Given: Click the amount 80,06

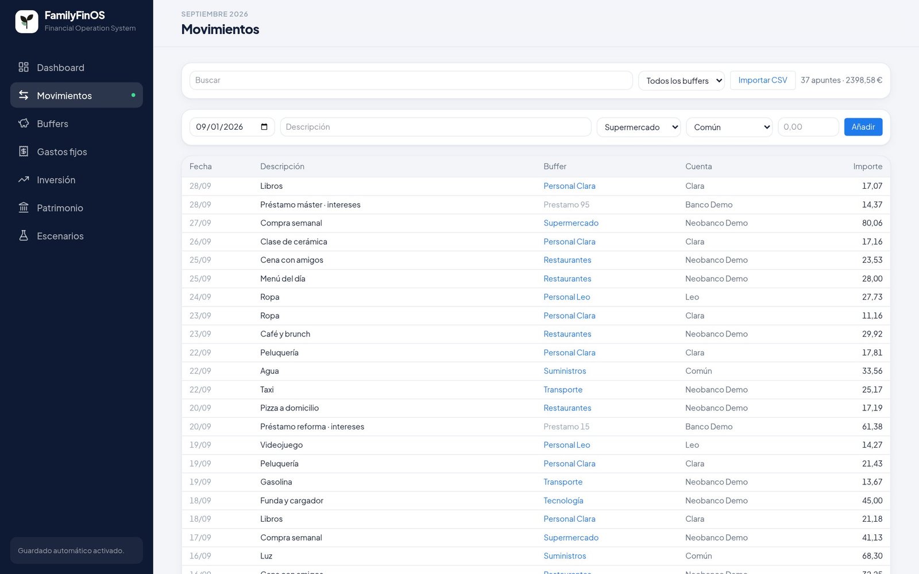Looking at the screenshot, I should coord(872,223).
